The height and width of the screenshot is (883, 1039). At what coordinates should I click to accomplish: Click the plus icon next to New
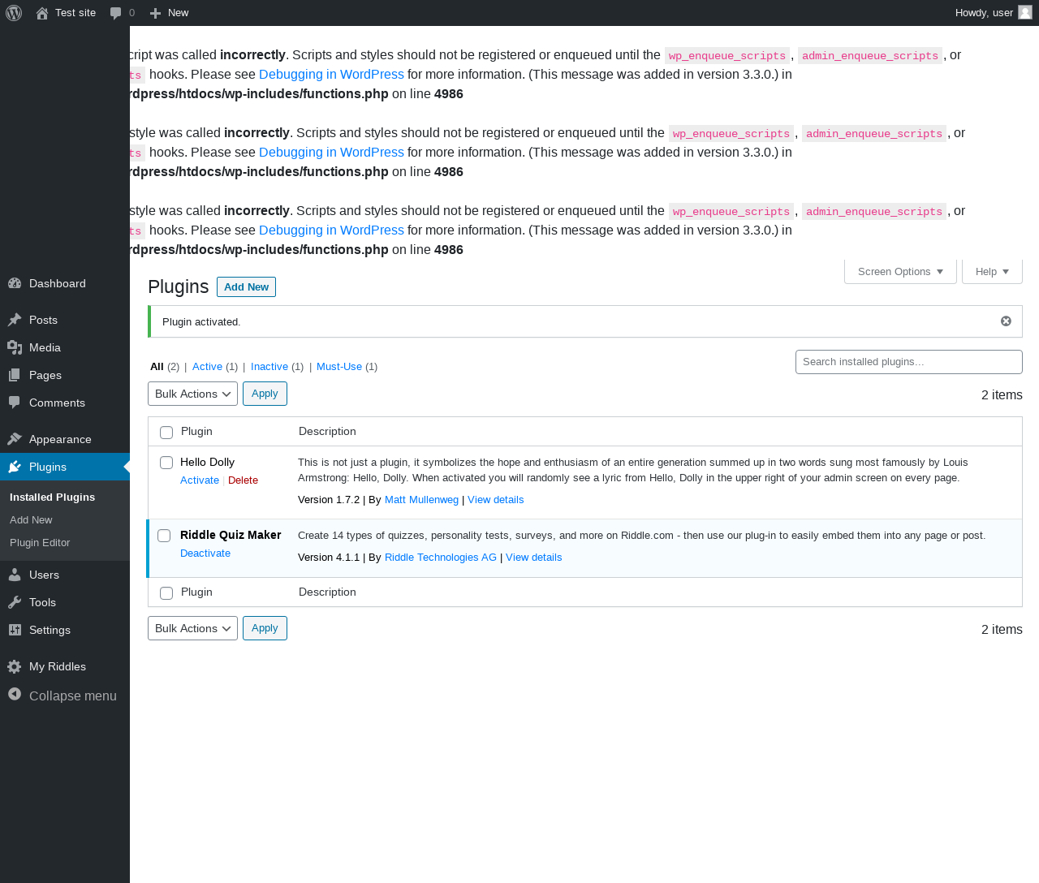coord(156,13)
